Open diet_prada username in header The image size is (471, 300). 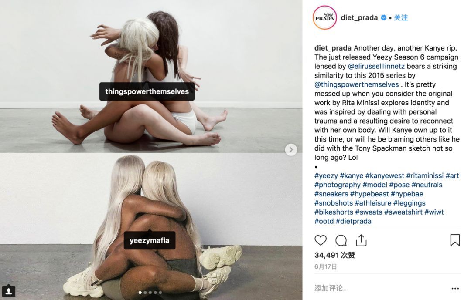359,18
